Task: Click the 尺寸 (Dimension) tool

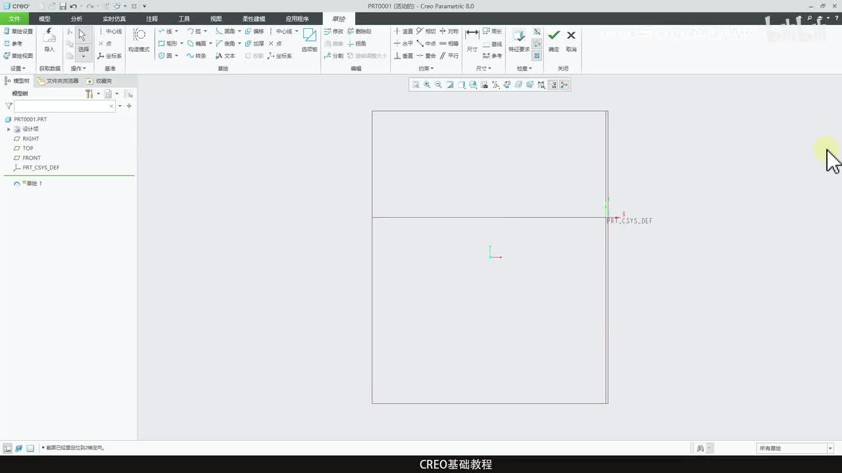Action: 472,40
